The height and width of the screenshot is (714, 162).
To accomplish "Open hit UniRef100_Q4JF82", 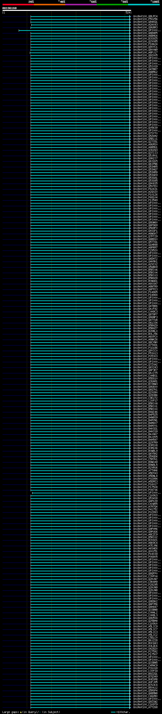I will click(x=145, y=309).
